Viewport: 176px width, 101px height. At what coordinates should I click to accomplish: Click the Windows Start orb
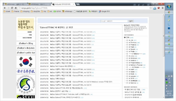(x=169, y=6)
